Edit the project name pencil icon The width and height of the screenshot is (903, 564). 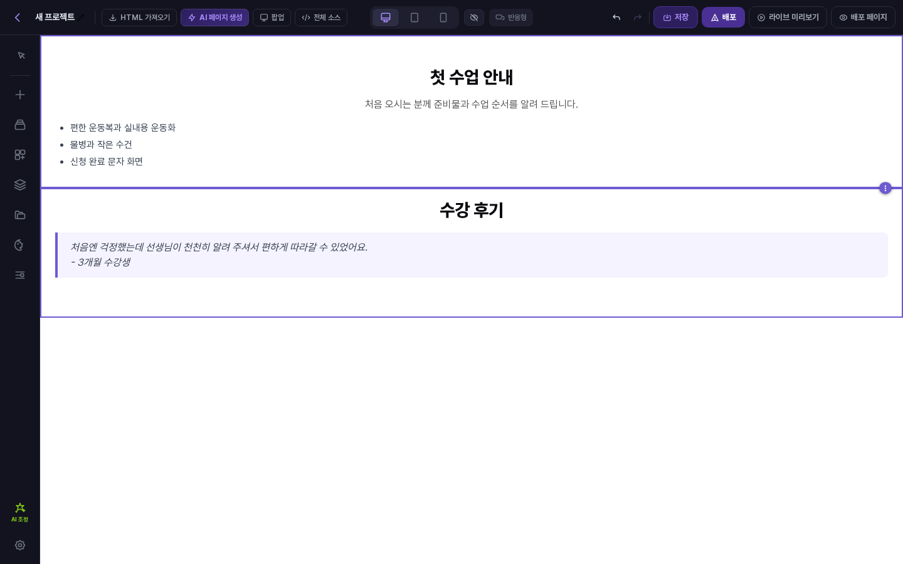(82, 18)
